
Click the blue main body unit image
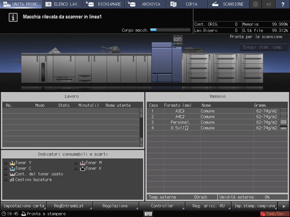(166, 63)
